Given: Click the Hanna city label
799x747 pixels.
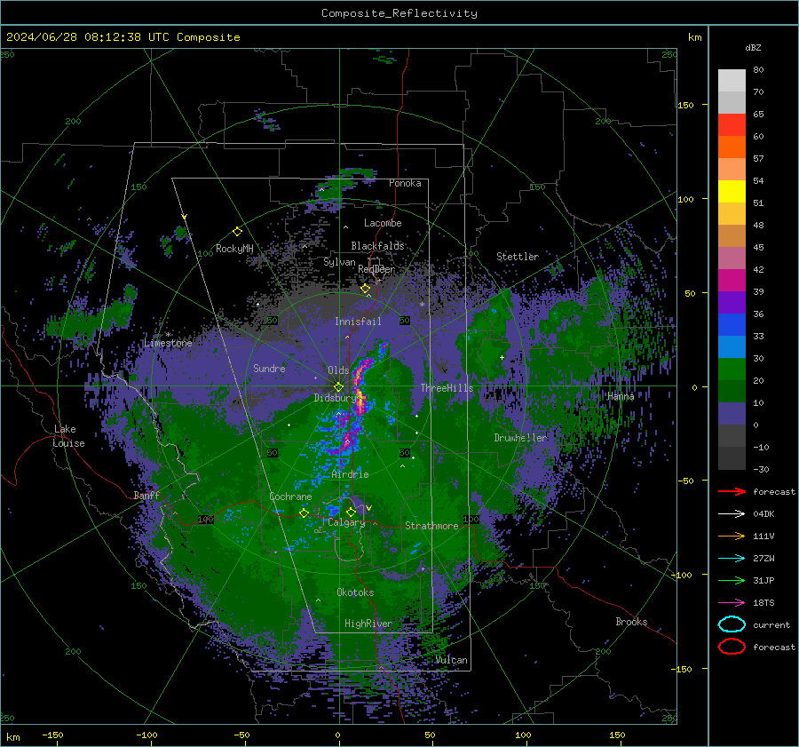Looking at the screenshot, I should pyautogui.click(x=621, y=396).
